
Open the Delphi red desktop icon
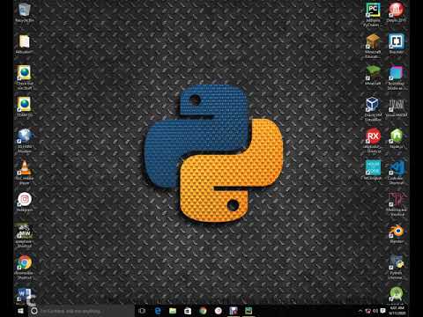[397, 11]
